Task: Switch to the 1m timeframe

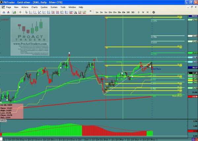Action: pos(97,12)
